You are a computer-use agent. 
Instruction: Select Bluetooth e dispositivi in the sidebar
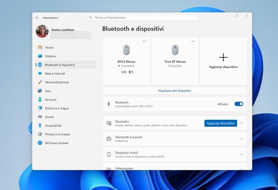(66, 65)
